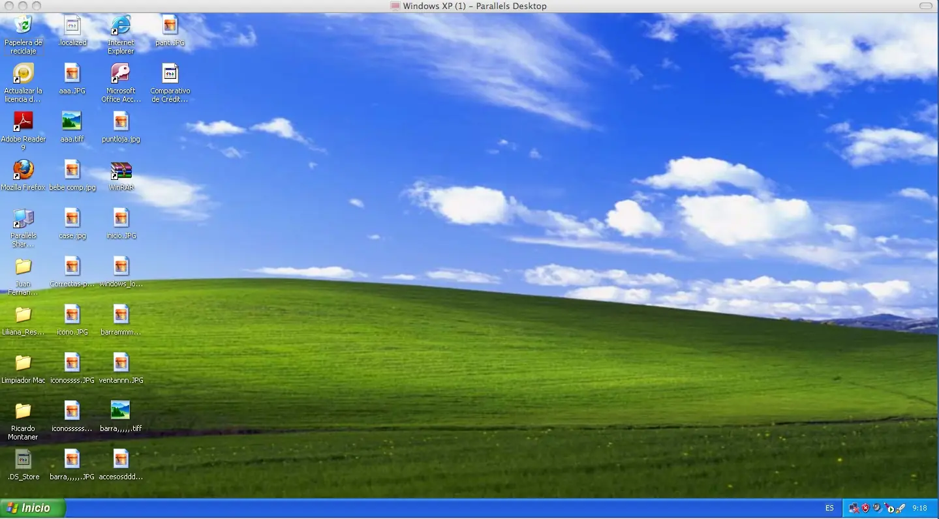Screen dimensions: 939x519
Task: Click the disconnected network tray icon
Action: click(854, 508)
